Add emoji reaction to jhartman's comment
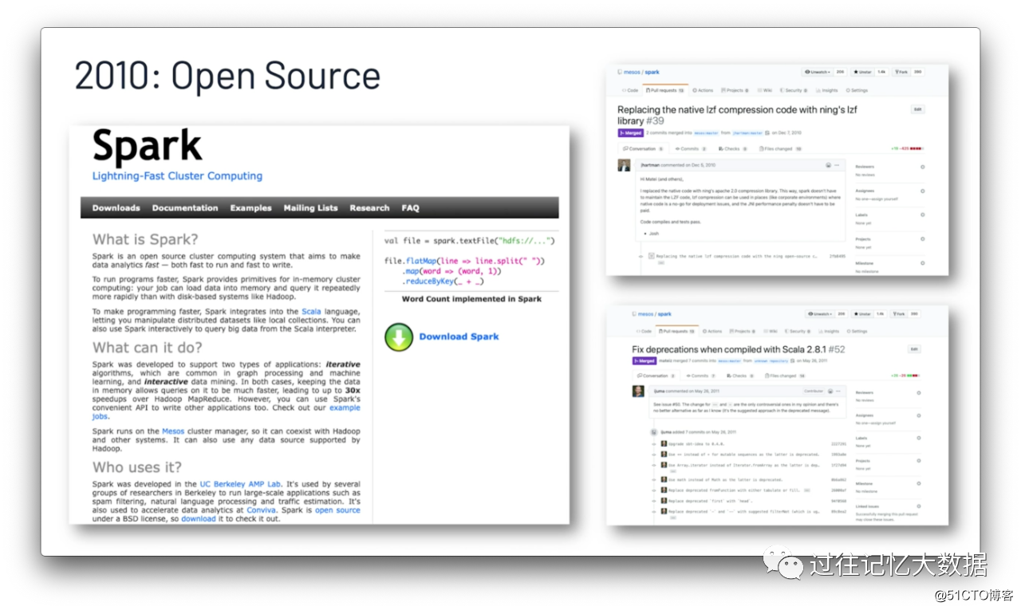 pos(828,165)
